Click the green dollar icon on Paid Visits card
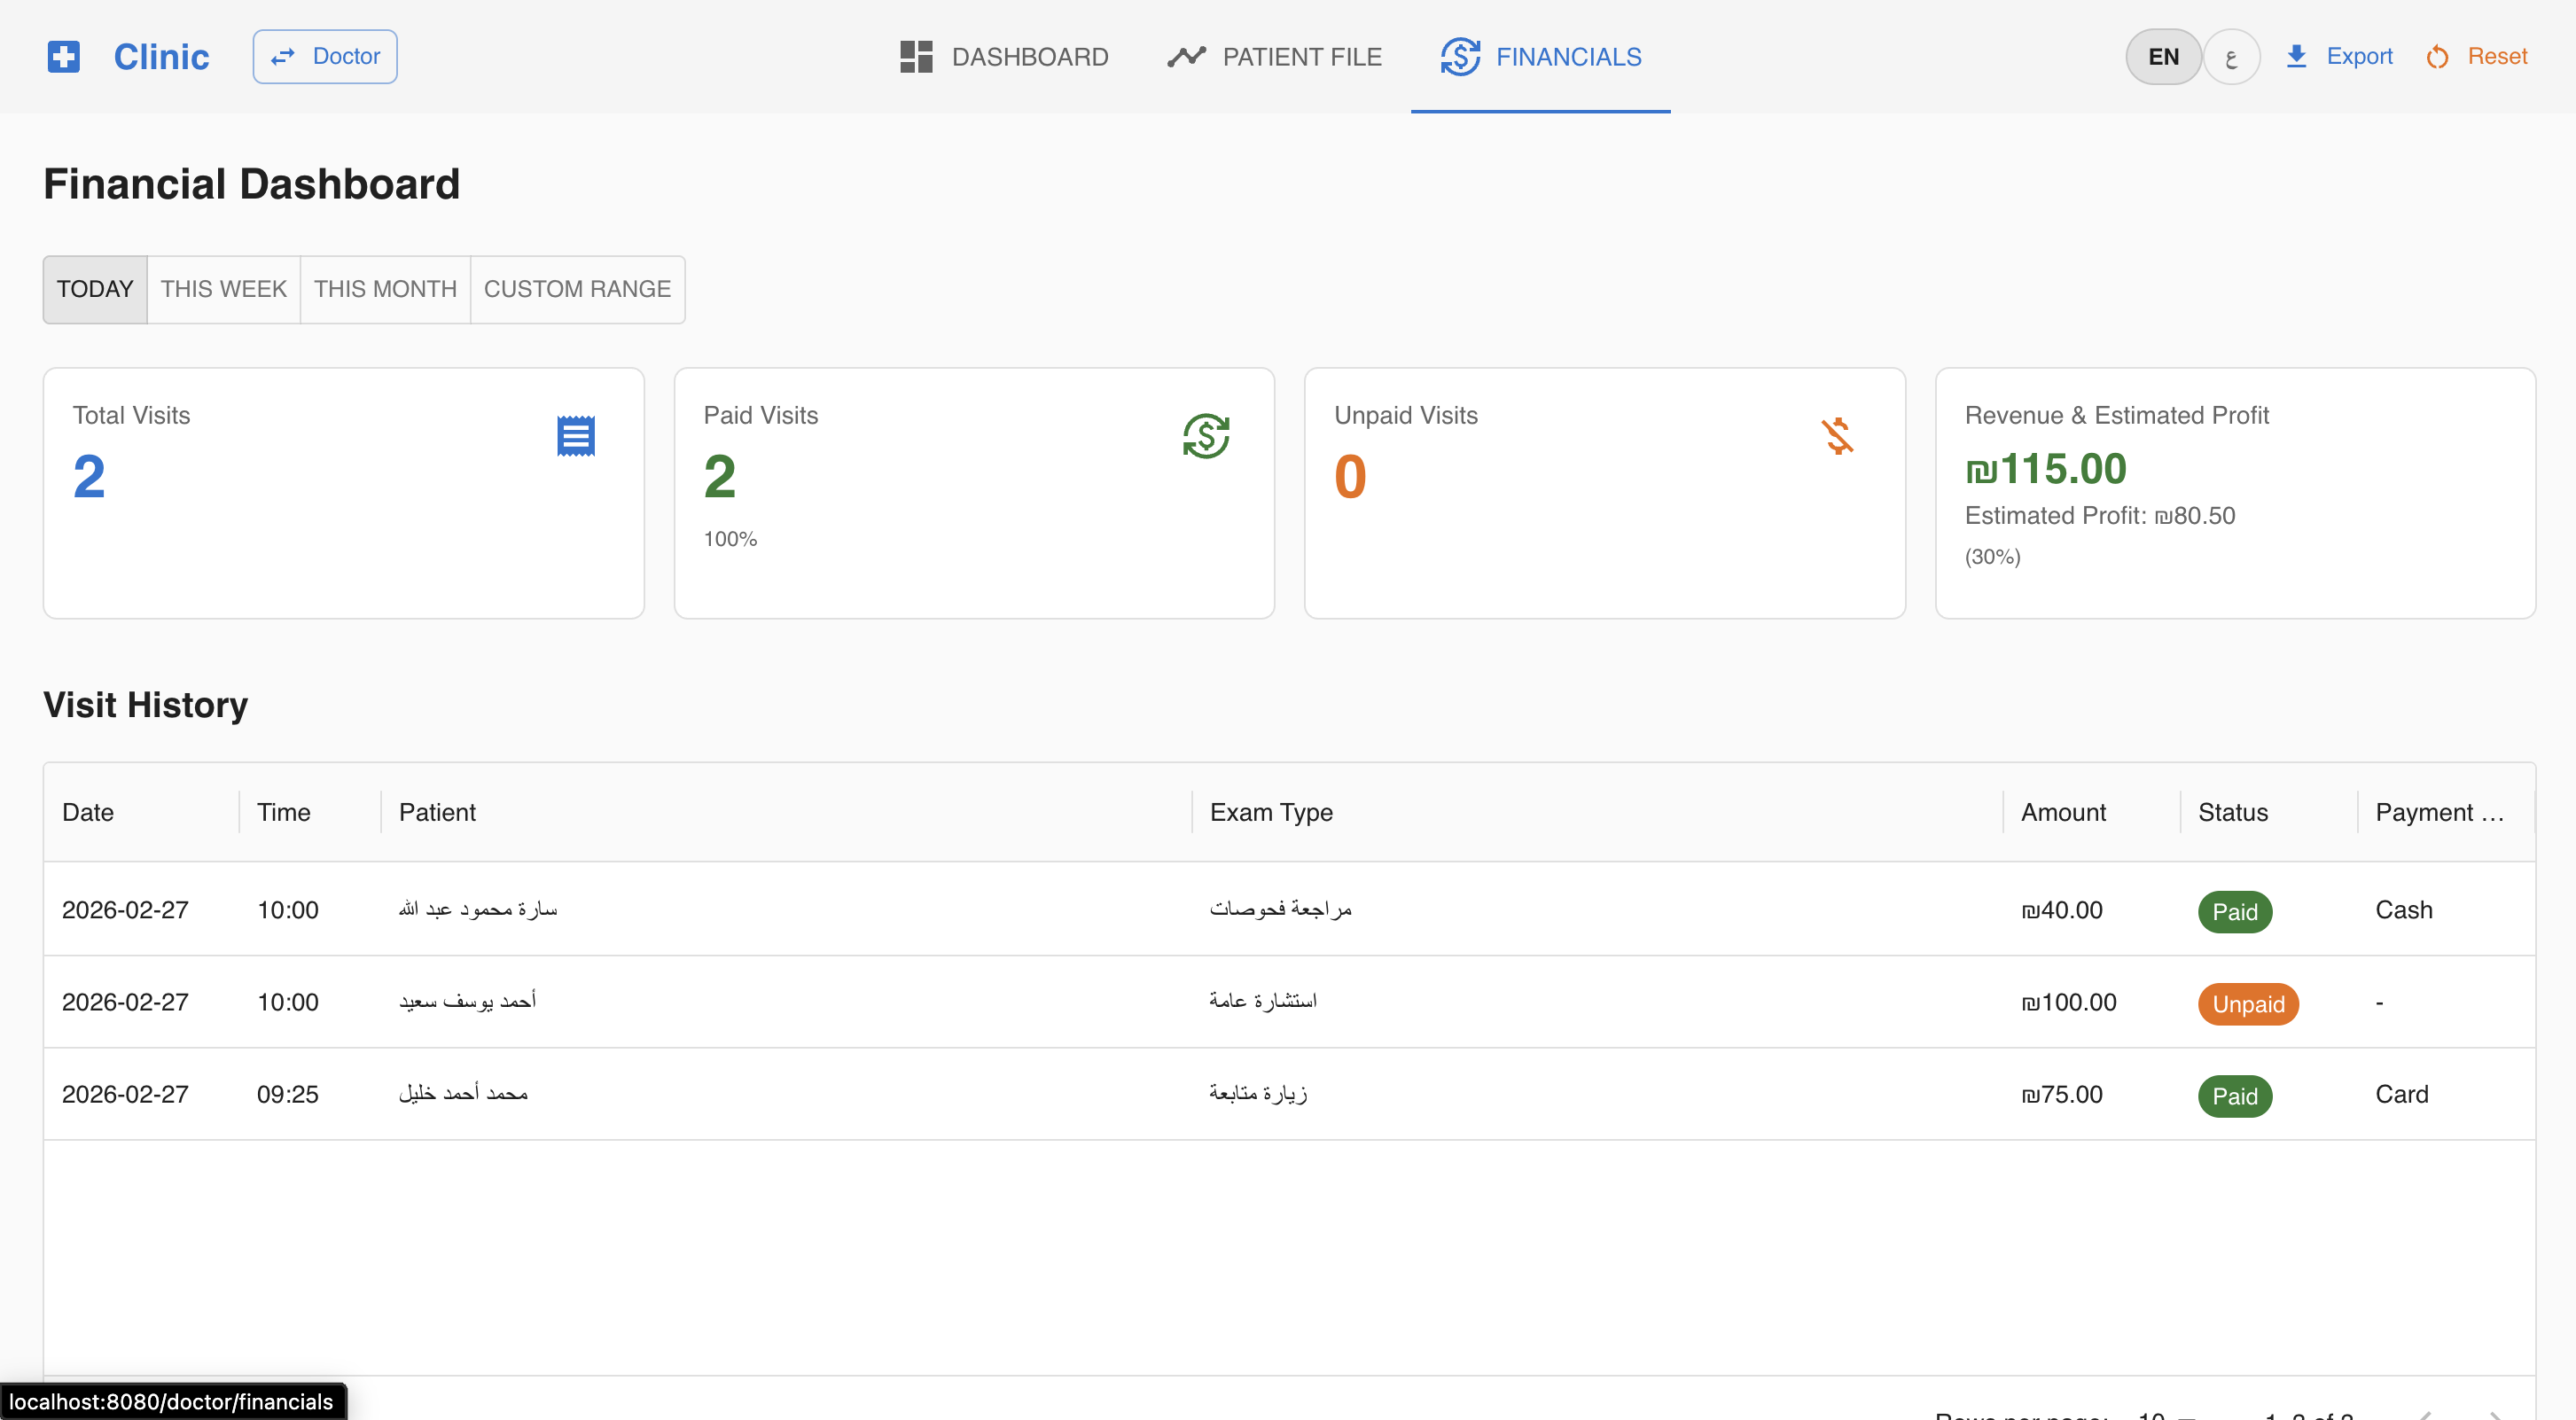The height and width of the screenshot is (1420, 2576). coord(1206,436)
